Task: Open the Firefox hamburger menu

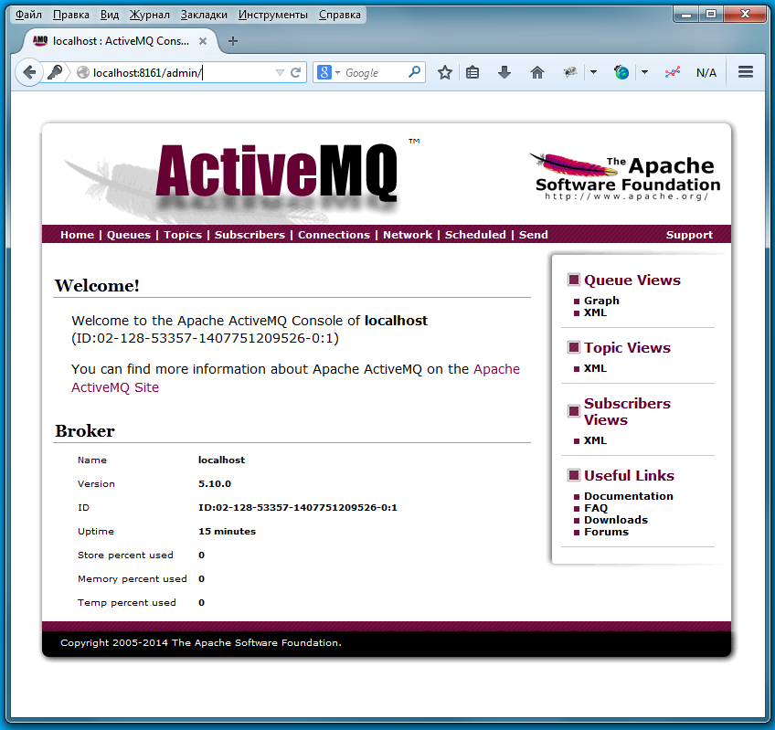Action: pos(746,72)
